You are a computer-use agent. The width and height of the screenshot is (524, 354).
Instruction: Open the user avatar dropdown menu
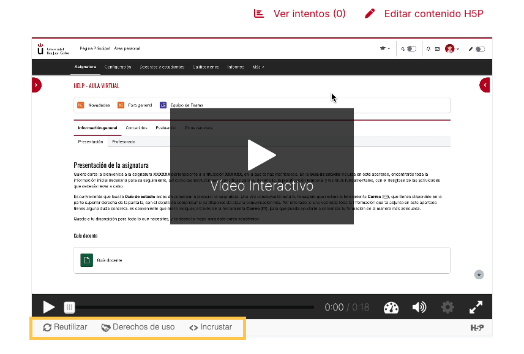click(452, 49)
